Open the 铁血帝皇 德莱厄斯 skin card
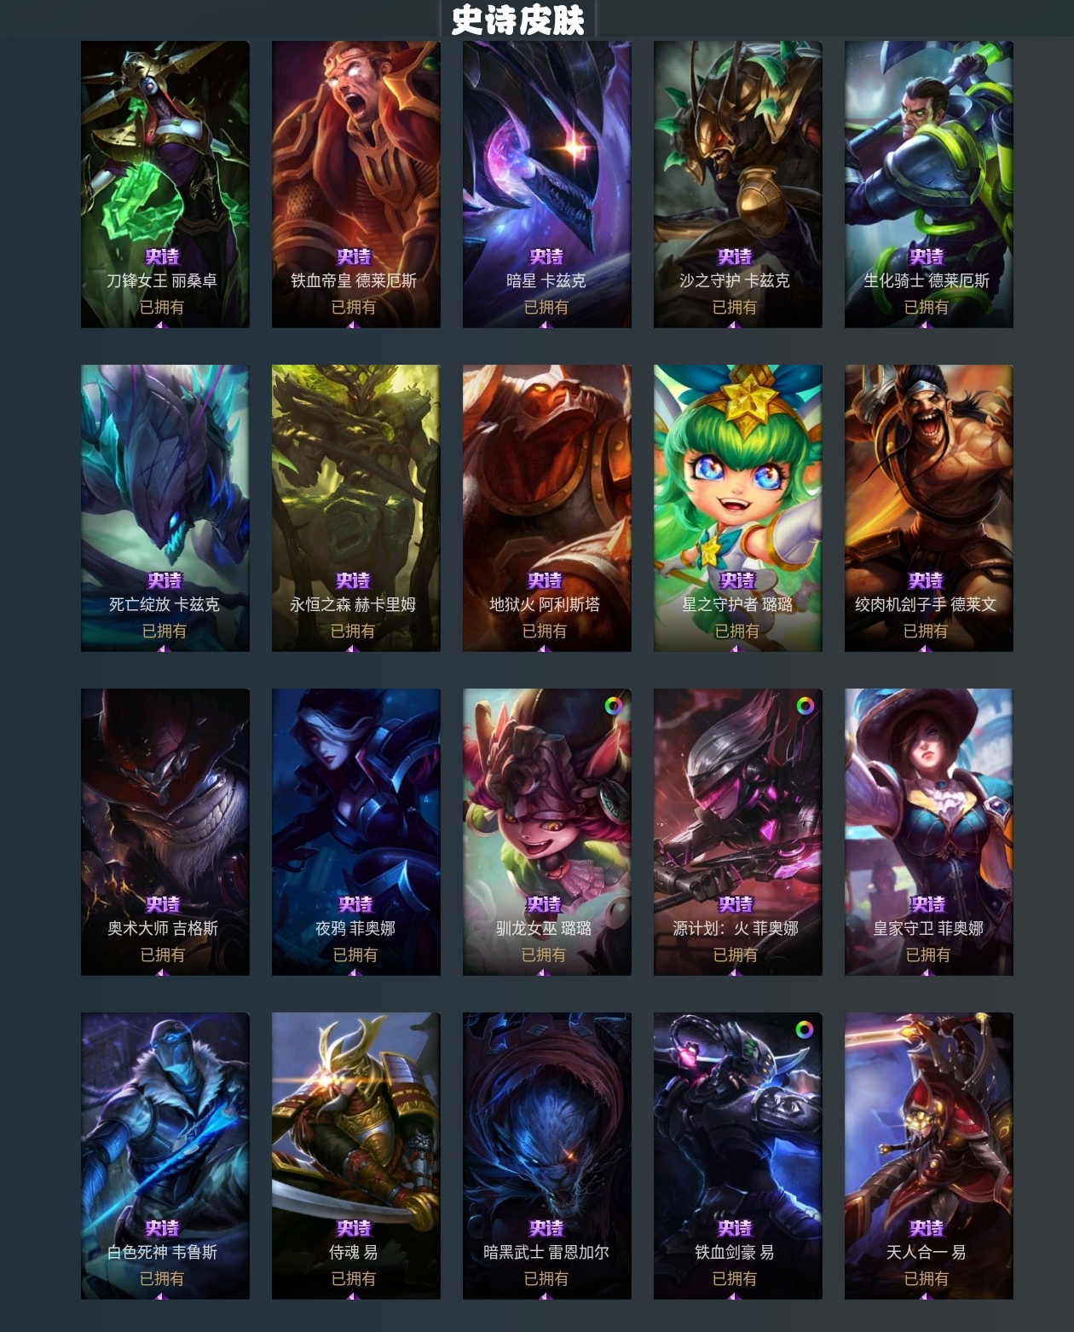Screen dimensions: 1074x1332 (x=356, y=184)
